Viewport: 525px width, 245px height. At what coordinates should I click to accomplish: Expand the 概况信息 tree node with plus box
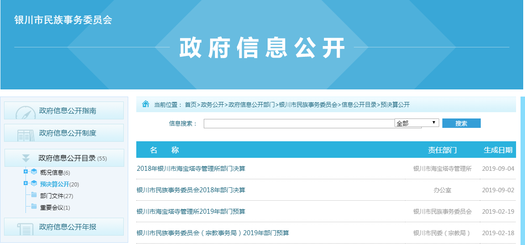pyautogui.click(x=25, y=172)
